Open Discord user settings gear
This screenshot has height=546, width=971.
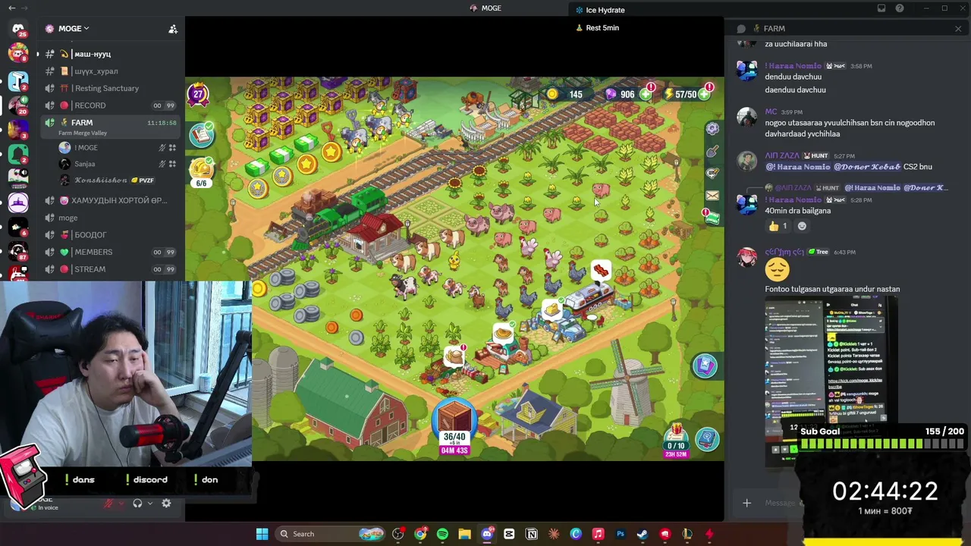click(x=166, y=503)
